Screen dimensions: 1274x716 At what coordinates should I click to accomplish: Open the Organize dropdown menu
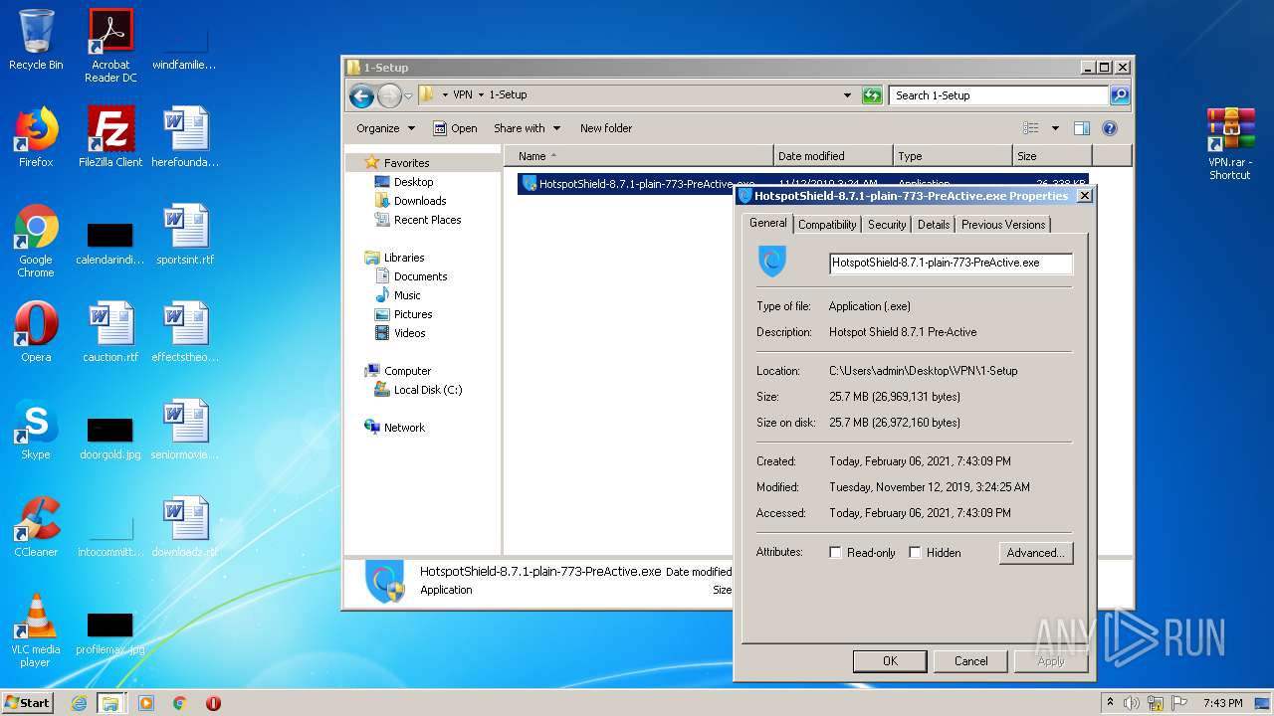pyautogui.click(x=385, y=128)
